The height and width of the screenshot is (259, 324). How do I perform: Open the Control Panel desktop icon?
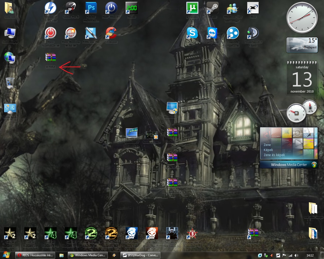tap(10, 108)
